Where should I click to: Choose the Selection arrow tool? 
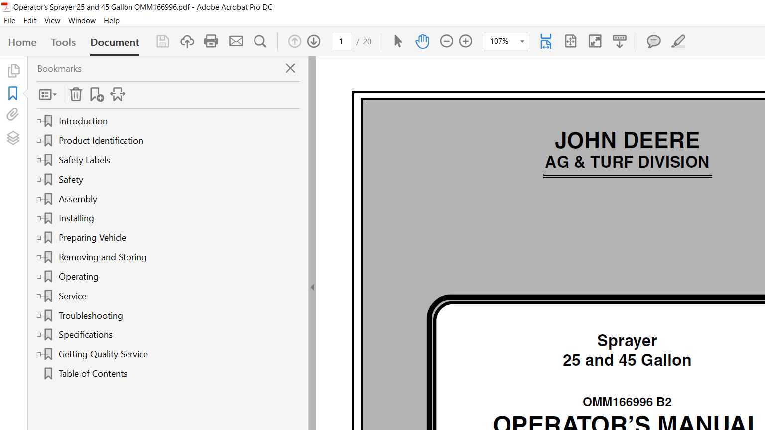398,41
